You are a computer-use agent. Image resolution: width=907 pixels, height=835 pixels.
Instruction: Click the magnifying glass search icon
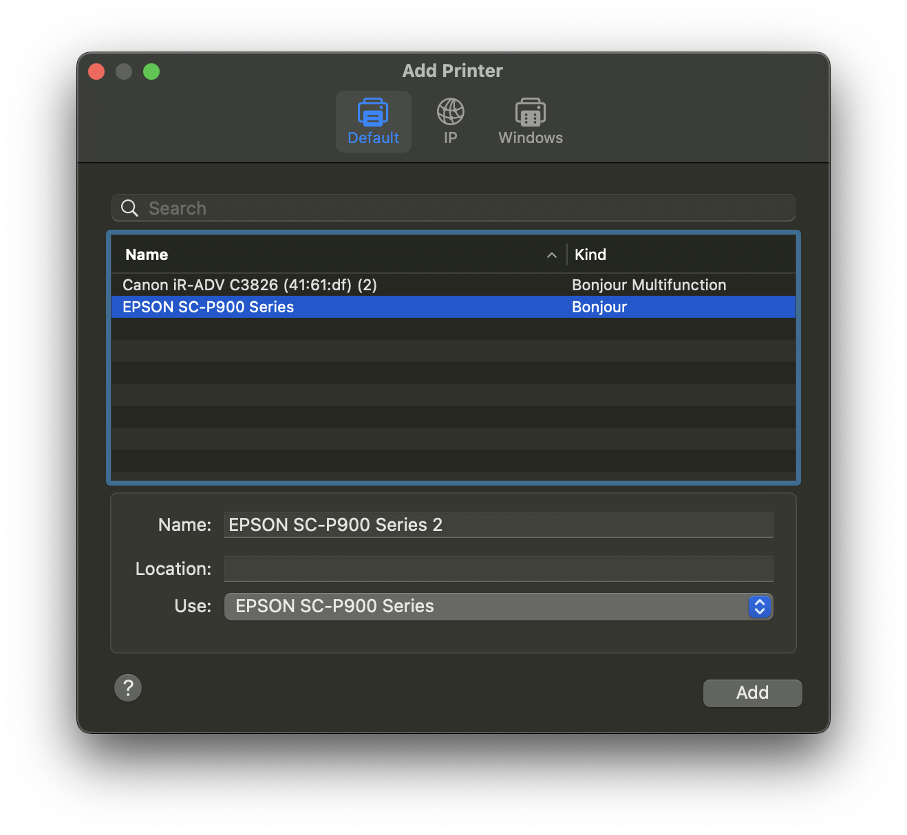tap(129, 208)
